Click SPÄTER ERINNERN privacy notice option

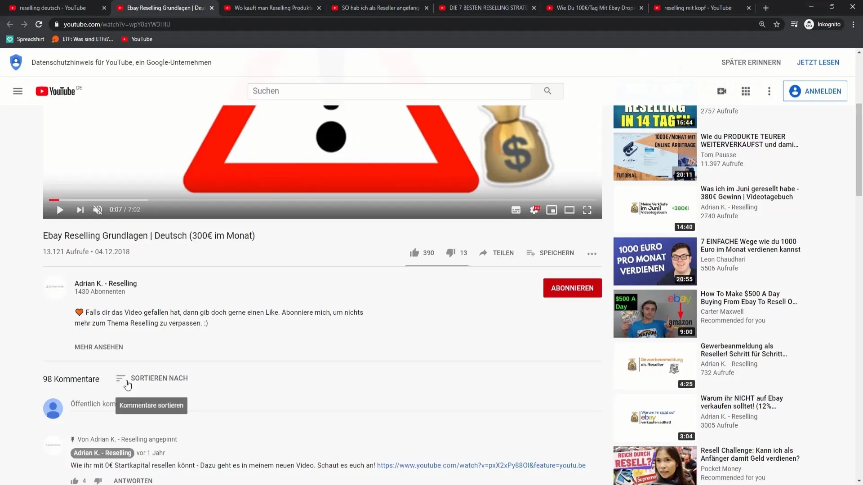coord(751,62)
